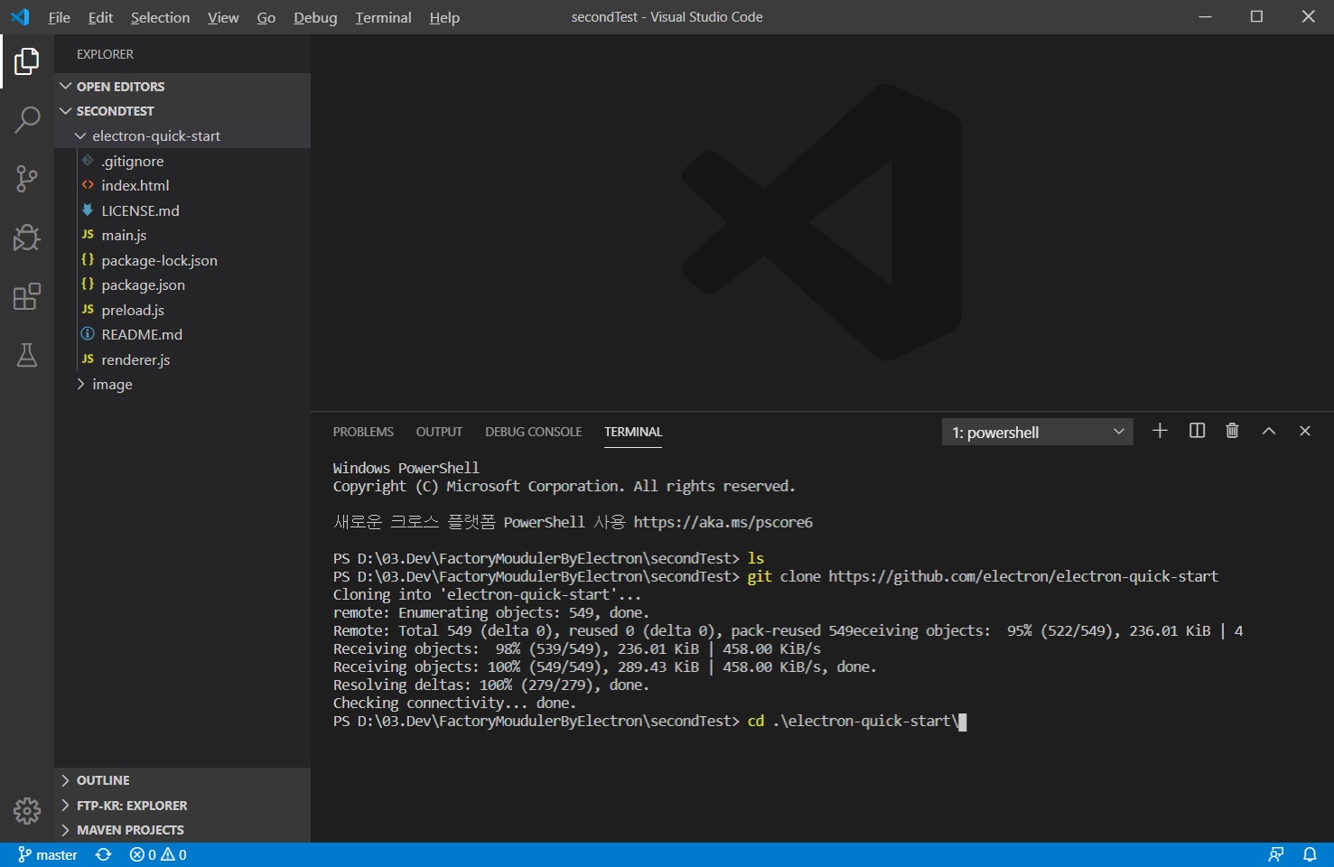Click the EXPLORER panel title
The image size is (1334, 867).
coord(105,54)
